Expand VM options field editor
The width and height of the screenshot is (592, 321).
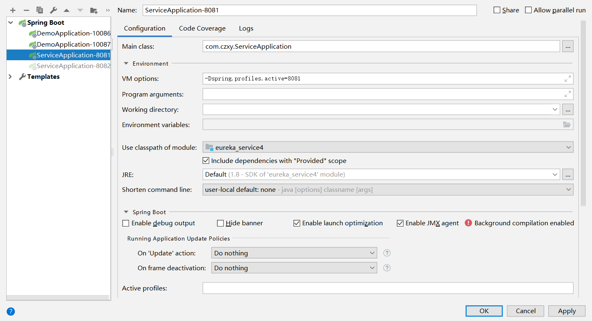(x=568, y=78)
